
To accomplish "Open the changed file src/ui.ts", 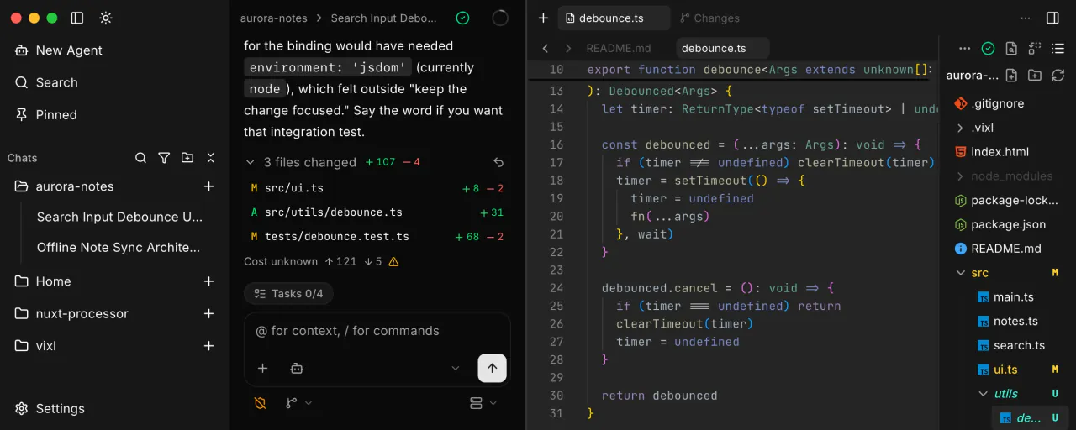I will tap(294, 188).
